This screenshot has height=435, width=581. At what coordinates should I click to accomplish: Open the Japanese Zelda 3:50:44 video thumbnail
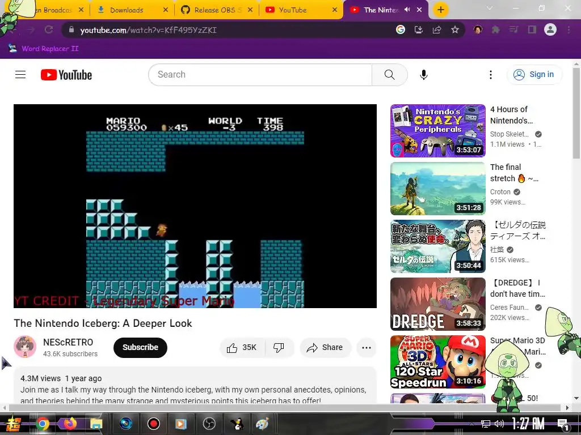coord(438,246)
